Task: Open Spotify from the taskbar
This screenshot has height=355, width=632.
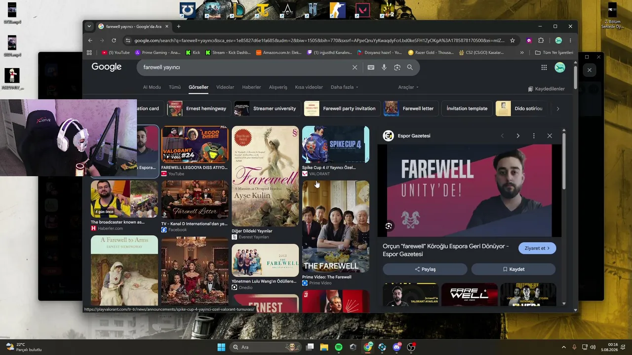Action: pos(339,347)
